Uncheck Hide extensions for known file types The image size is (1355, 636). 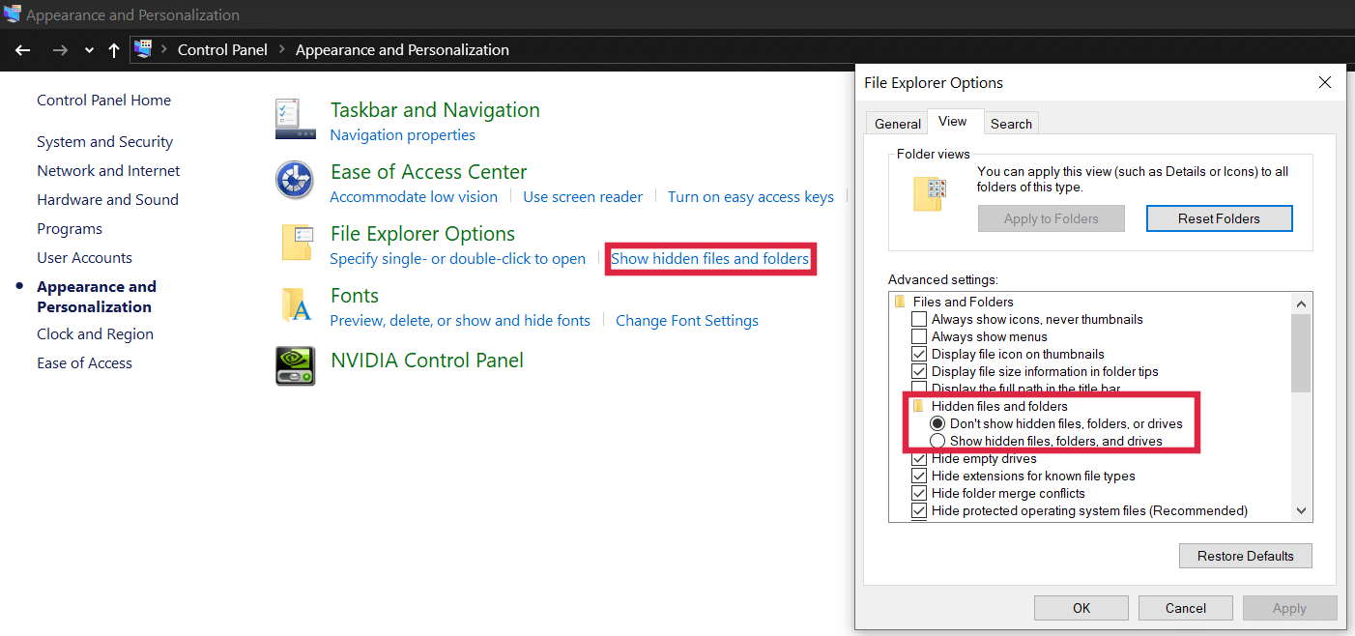pos(918,476)
